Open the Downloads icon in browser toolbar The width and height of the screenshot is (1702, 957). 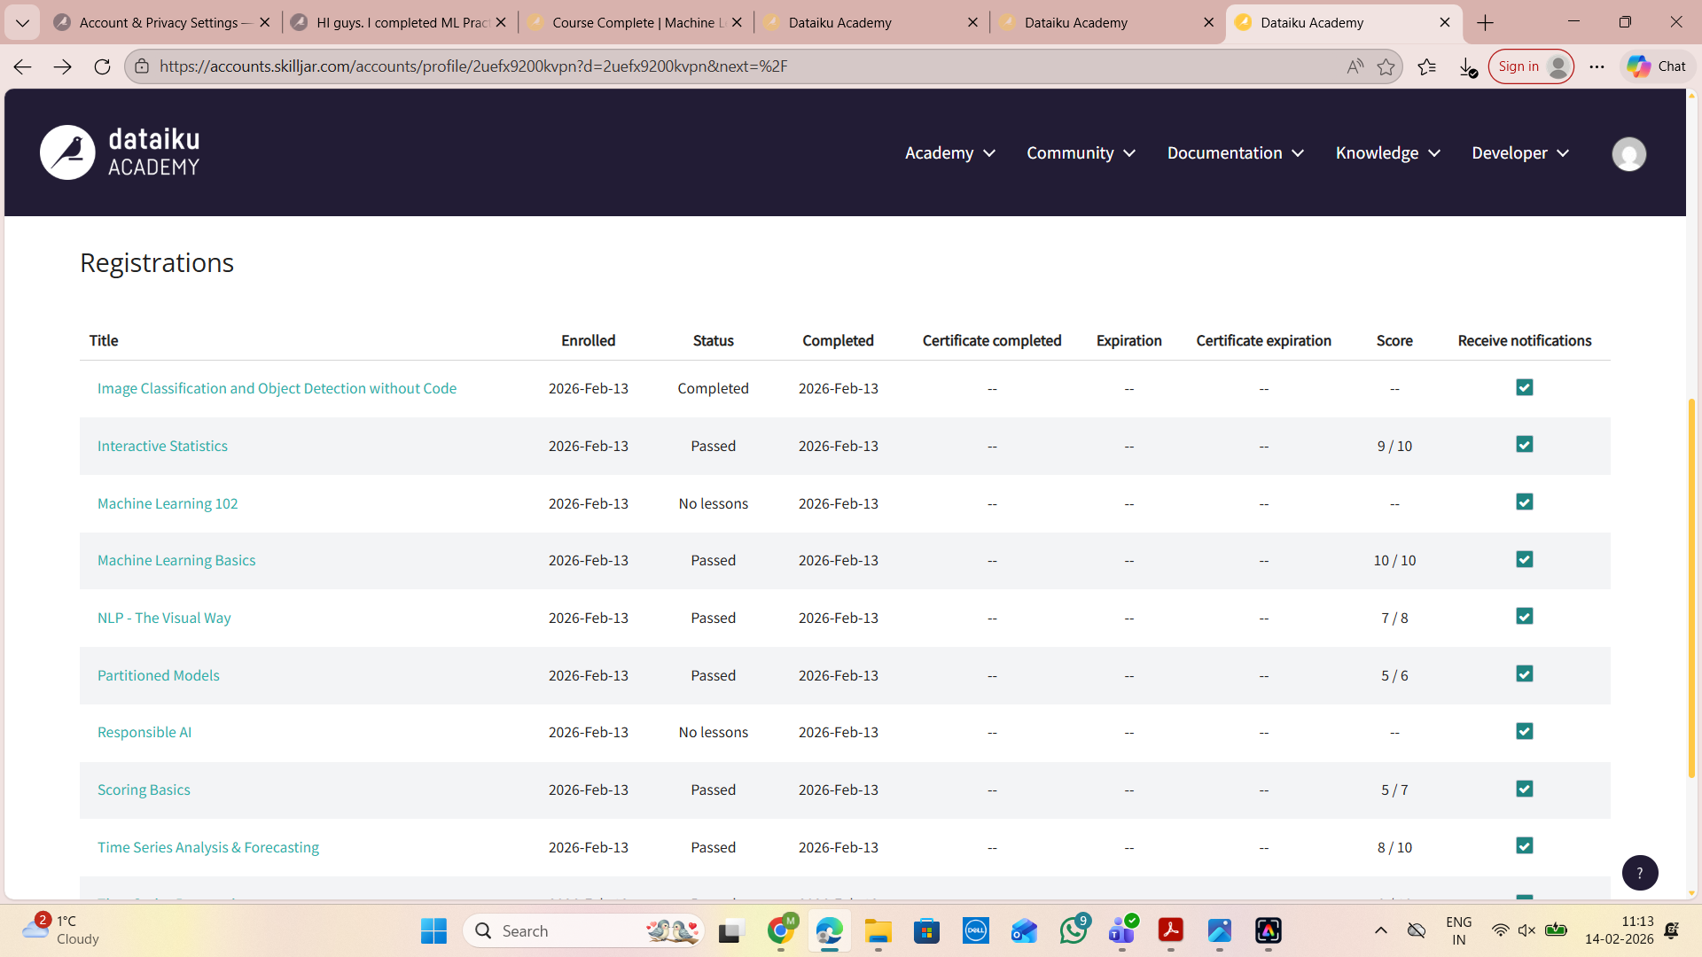pos(1465,66)
